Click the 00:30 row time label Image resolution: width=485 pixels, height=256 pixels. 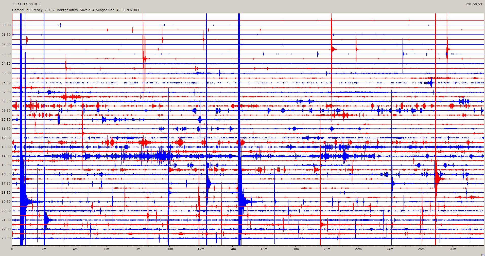(x=6, y=25)
